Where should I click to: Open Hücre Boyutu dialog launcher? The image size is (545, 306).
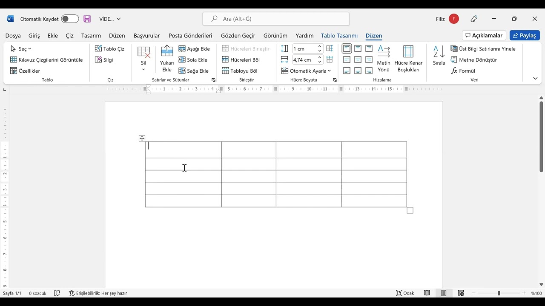335,80
